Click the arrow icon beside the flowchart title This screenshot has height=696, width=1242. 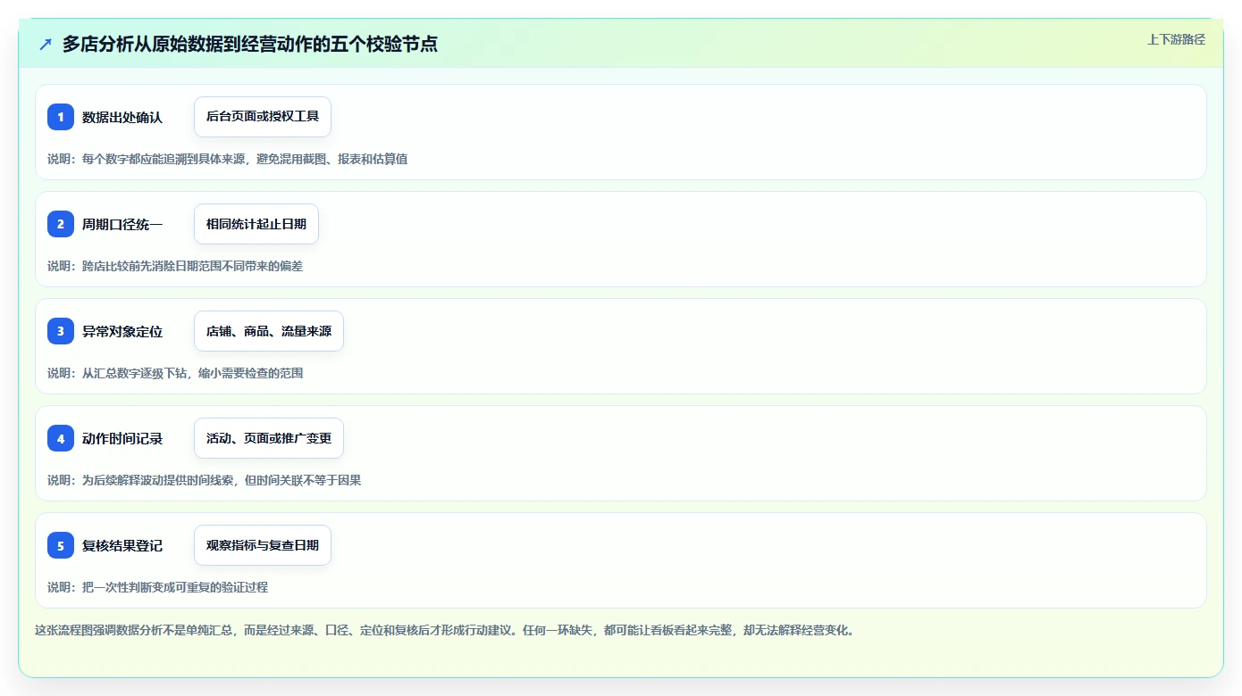point(46,44)
